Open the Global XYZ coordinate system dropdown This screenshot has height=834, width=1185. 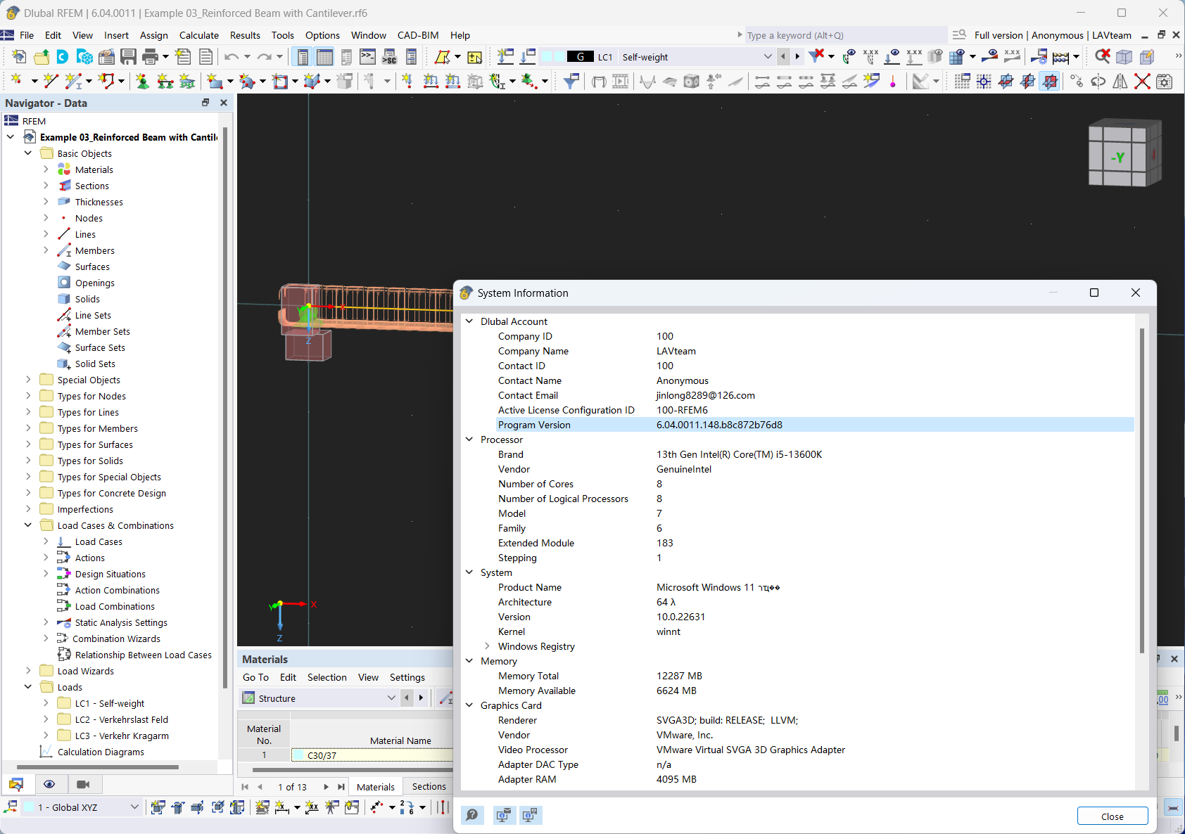coord(134,807)
